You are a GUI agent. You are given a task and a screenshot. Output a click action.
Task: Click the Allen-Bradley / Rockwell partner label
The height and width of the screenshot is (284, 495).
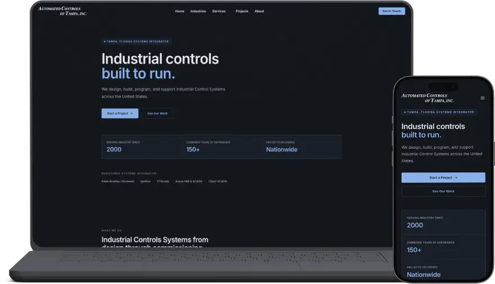coord(118,181)
